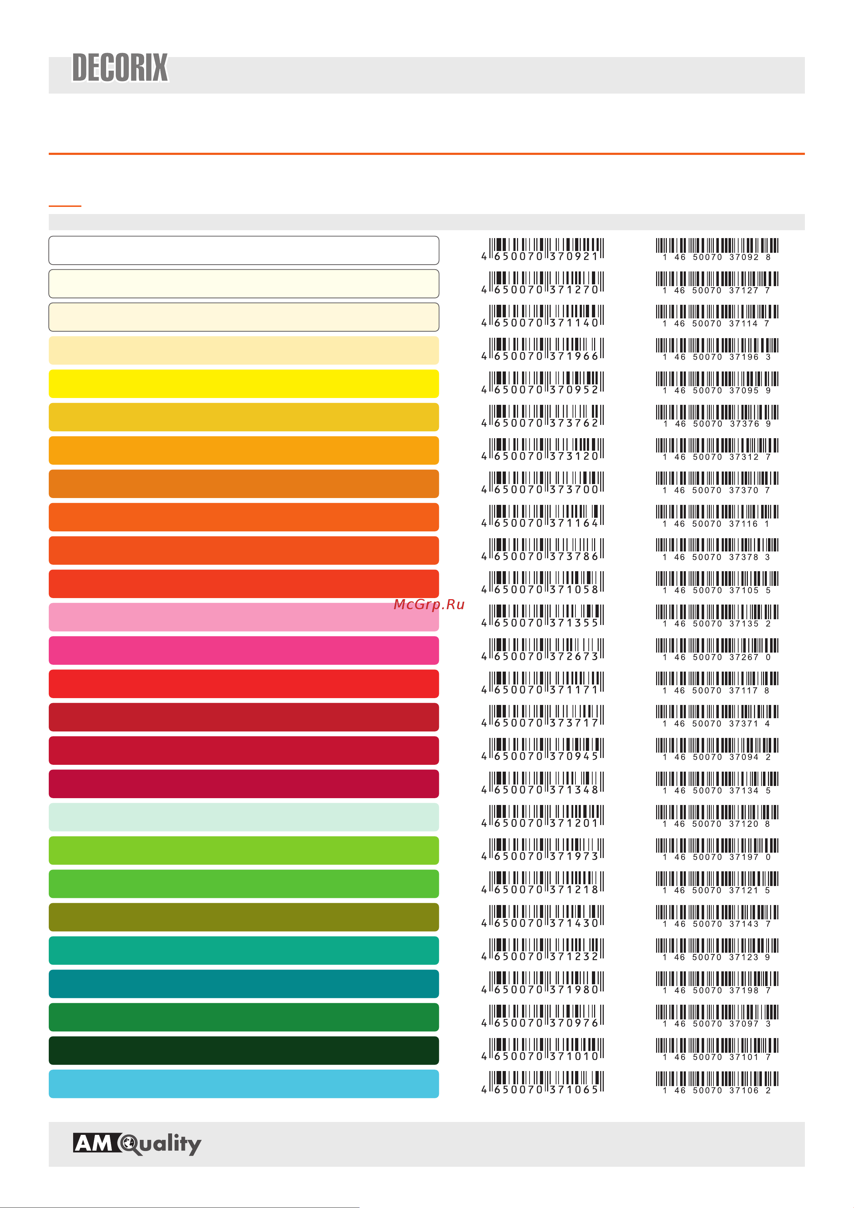Click the EAN barcode 4650070371218
Viewport: 854px width, 1208px height.
(542, 884)
